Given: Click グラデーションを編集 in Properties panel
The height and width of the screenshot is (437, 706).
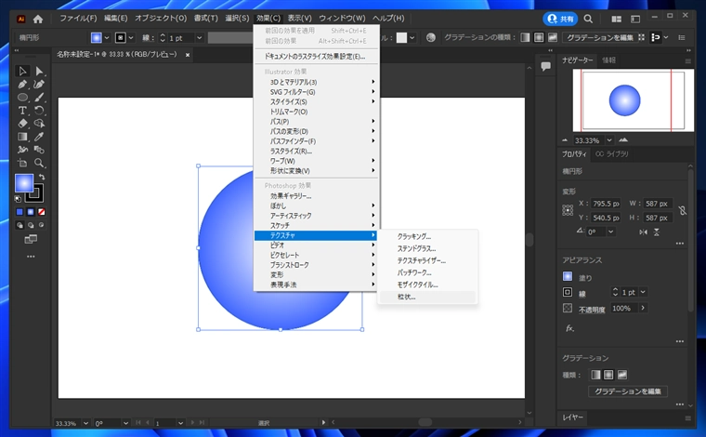Looking at the screenshot, I should coord(628,391).
